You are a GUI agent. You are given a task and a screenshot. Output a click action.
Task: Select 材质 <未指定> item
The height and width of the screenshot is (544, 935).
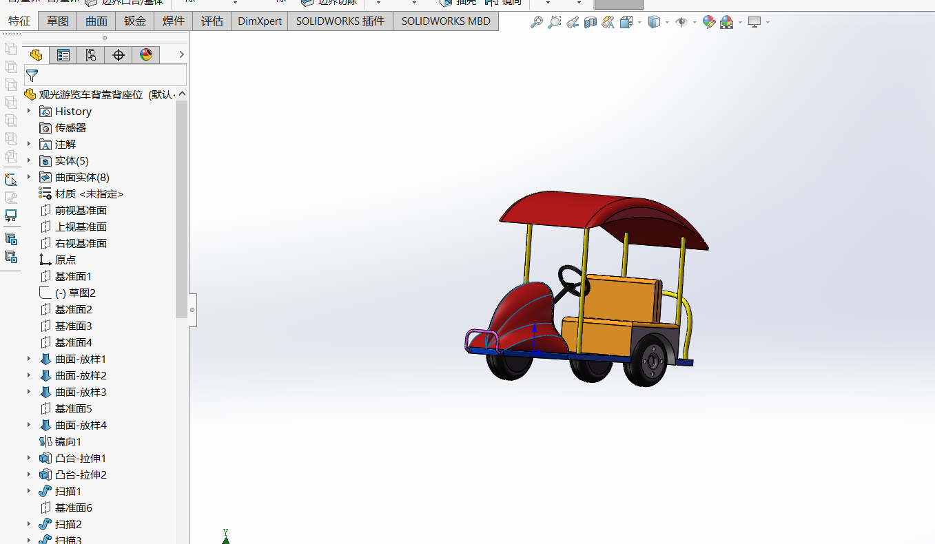[81, 193]
